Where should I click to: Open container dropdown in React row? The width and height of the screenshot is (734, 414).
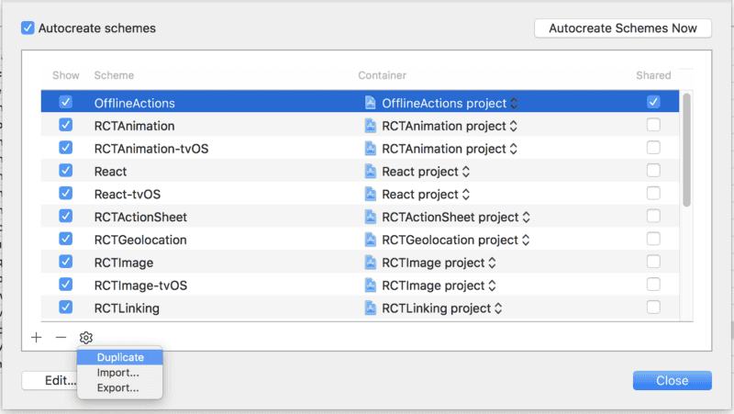(466, 172)
